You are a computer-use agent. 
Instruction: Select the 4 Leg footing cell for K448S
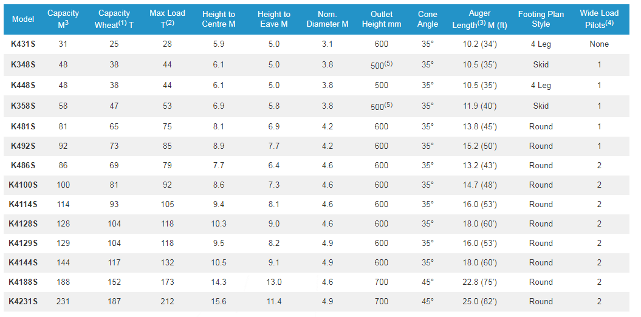540,86
